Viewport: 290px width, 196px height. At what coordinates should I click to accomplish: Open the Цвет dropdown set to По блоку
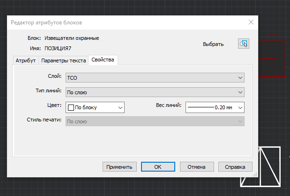(95, 107)
